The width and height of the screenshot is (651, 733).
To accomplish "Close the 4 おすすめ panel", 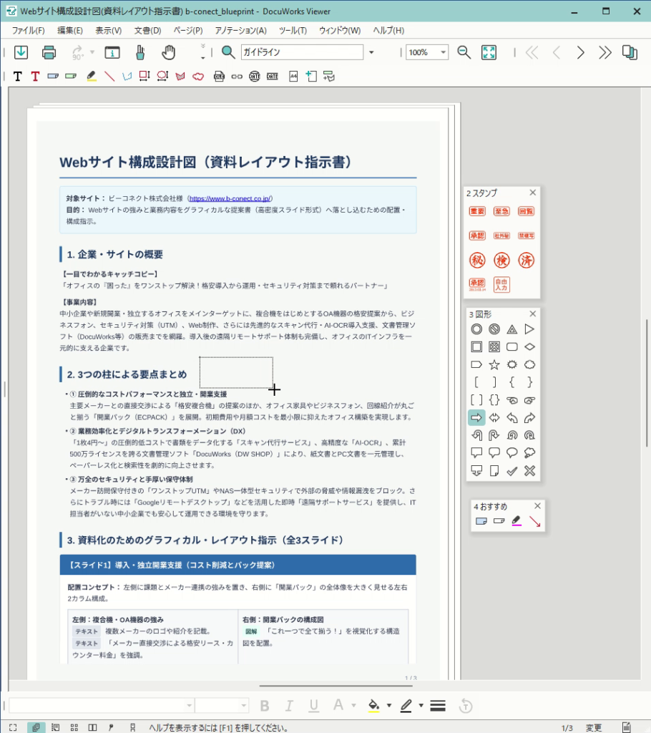I will [x=537, y=506].
